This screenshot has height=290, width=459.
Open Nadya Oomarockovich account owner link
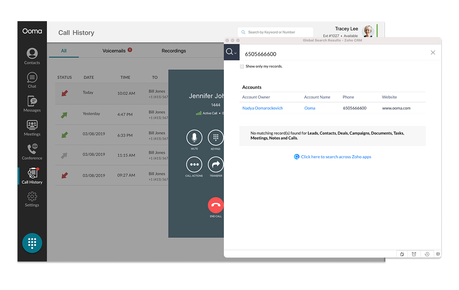click(x=262, y=108)
